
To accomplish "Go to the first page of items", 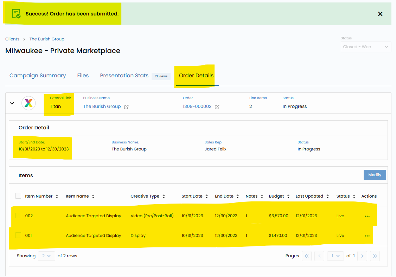I will pos(307,256).
